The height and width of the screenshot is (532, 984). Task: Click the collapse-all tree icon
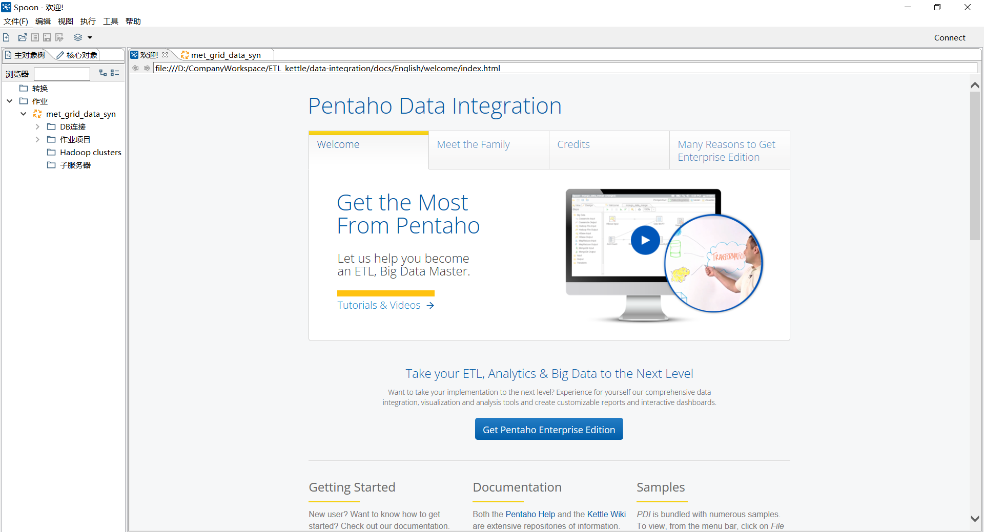(x=115, y=73)
